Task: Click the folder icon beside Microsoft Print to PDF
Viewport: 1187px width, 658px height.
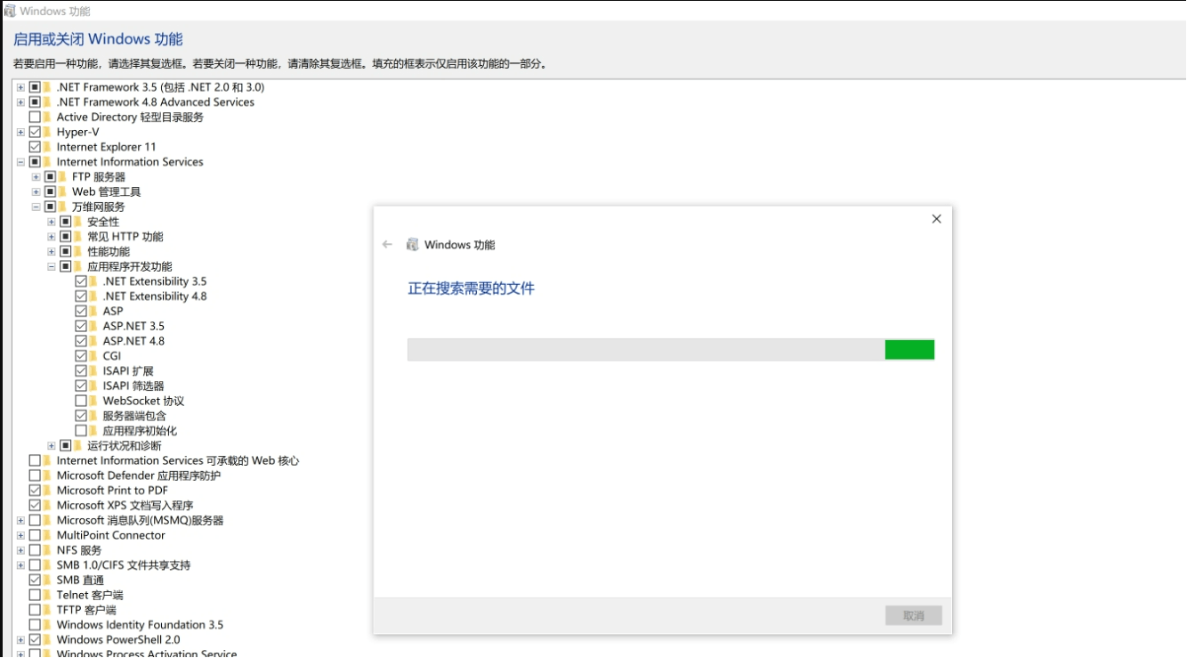Action: click(49, 490)
